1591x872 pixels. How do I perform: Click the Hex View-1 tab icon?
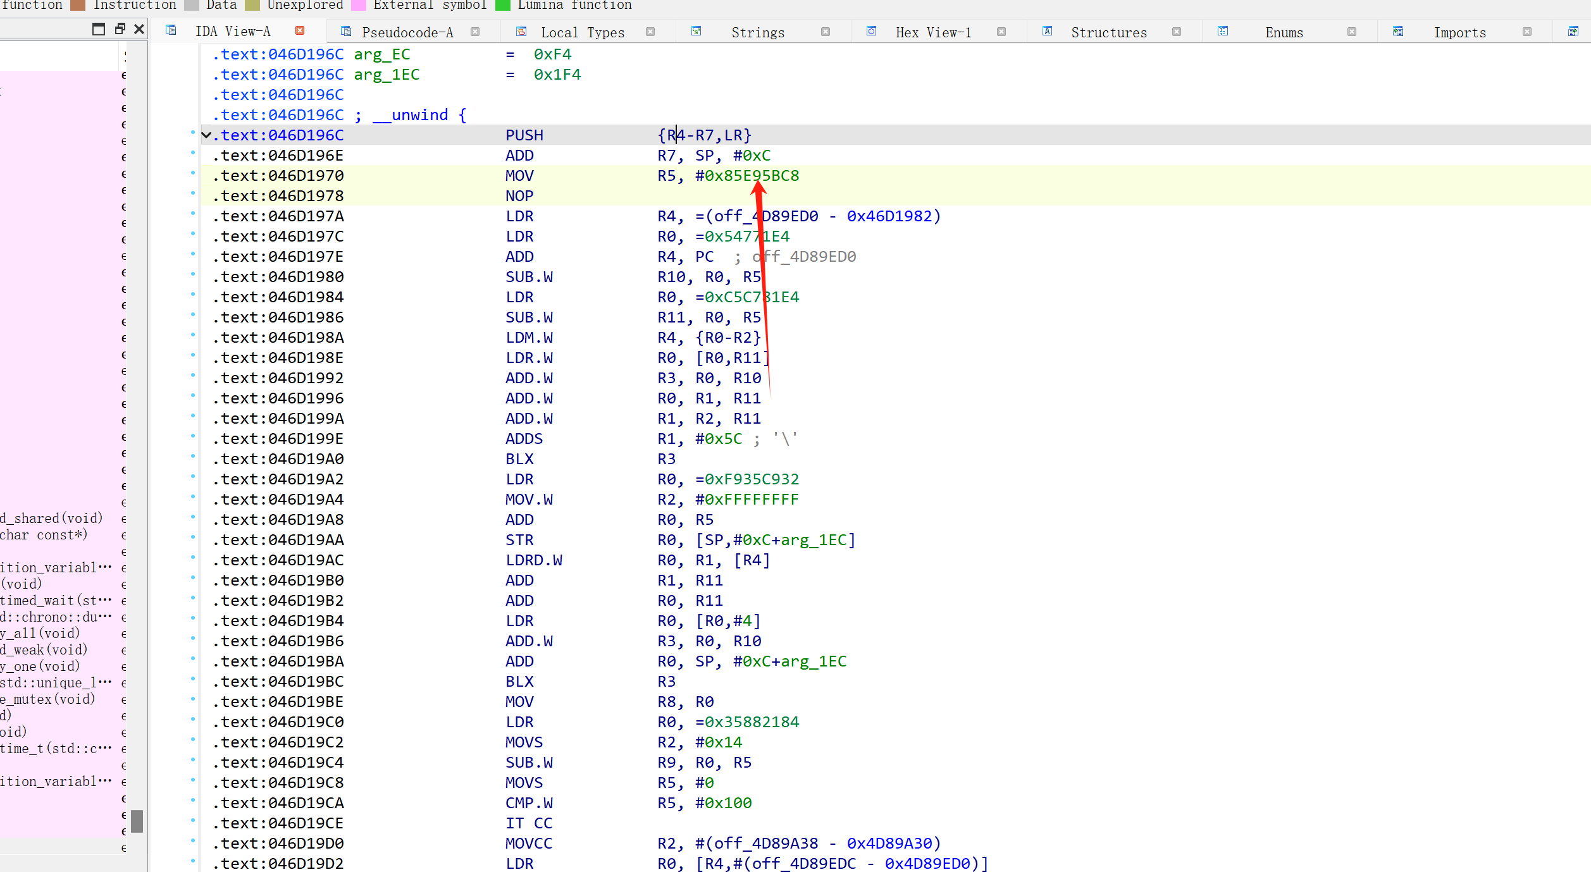[872, 31]
